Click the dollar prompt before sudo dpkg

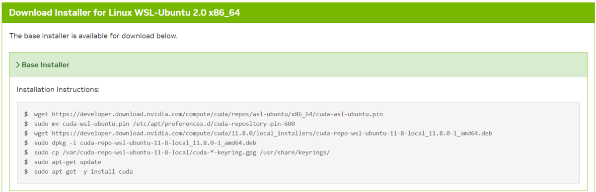pos(26,143)
